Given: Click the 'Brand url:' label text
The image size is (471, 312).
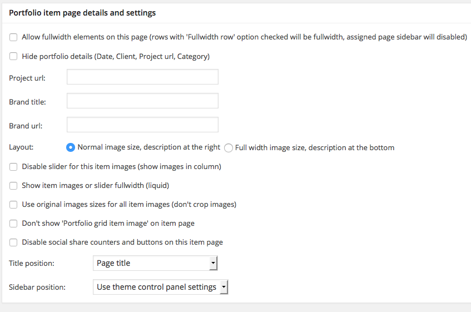Looking at the screenshot, I should tap(26, 126).
